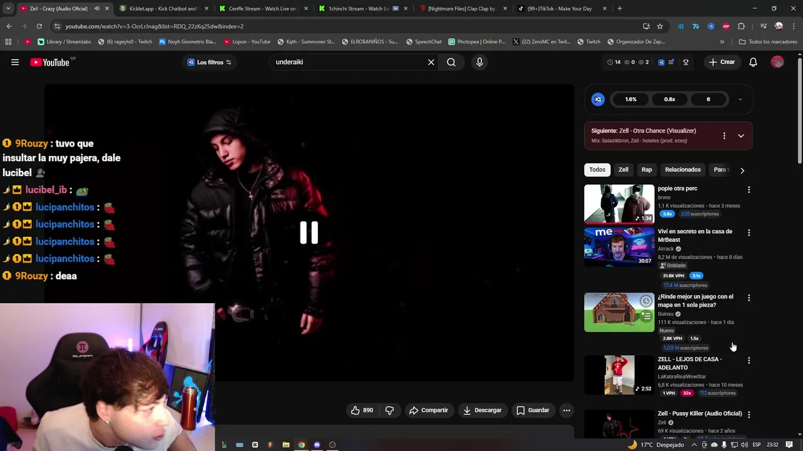This screenshot has width=803, height=451.
Task: Open the YouTube account avatar menu
Action: [777, 62]
